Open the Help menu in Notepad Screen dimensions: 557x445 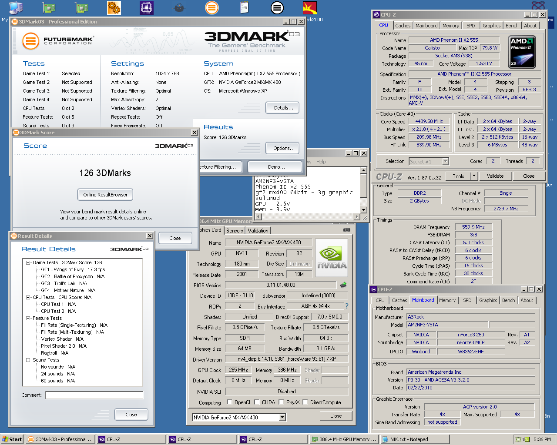[321, 162]
